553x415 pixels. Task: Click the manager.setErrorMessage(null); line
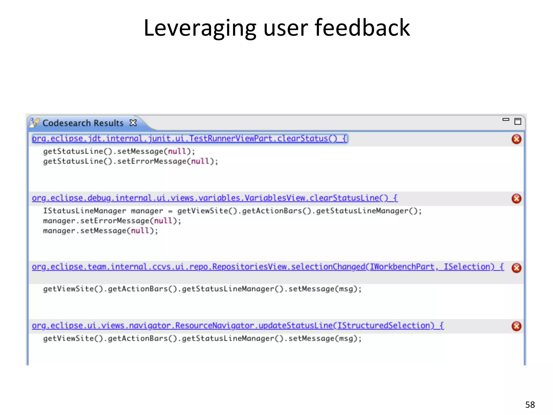point(112,221)
